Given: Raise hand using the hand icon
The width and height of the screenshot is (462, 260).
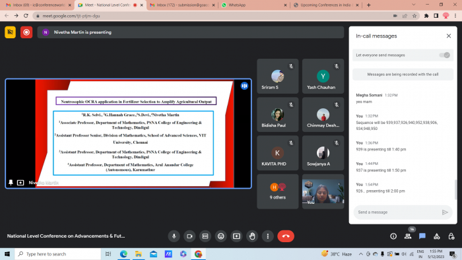Looking at the screenshot, I should tap(252, 236).
